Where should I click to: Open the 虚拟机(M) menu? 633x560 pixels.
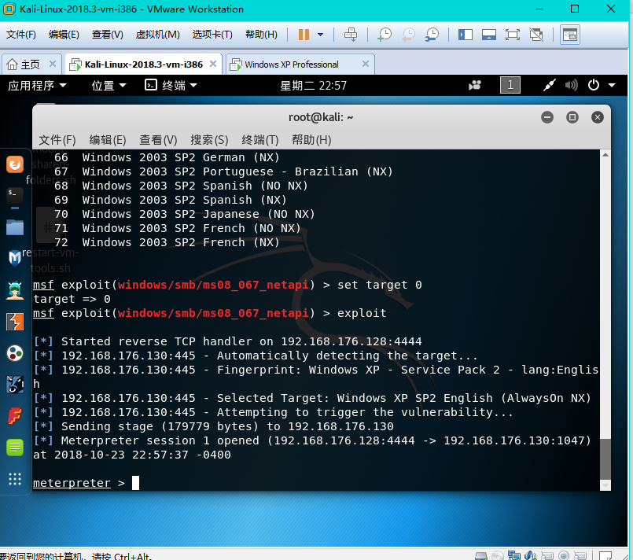point(158,35)
